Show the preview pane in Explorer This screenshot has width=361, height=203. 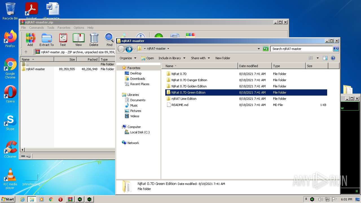(x=325, y=58)
